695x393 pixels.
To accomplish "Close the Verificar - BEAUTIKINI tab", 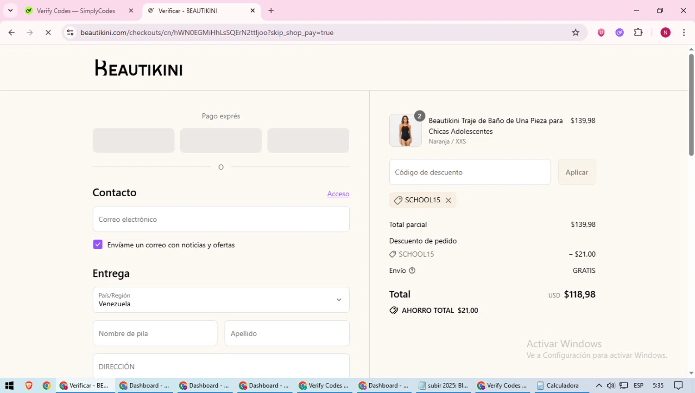I will pyautogui.click(x=253, y=11).
